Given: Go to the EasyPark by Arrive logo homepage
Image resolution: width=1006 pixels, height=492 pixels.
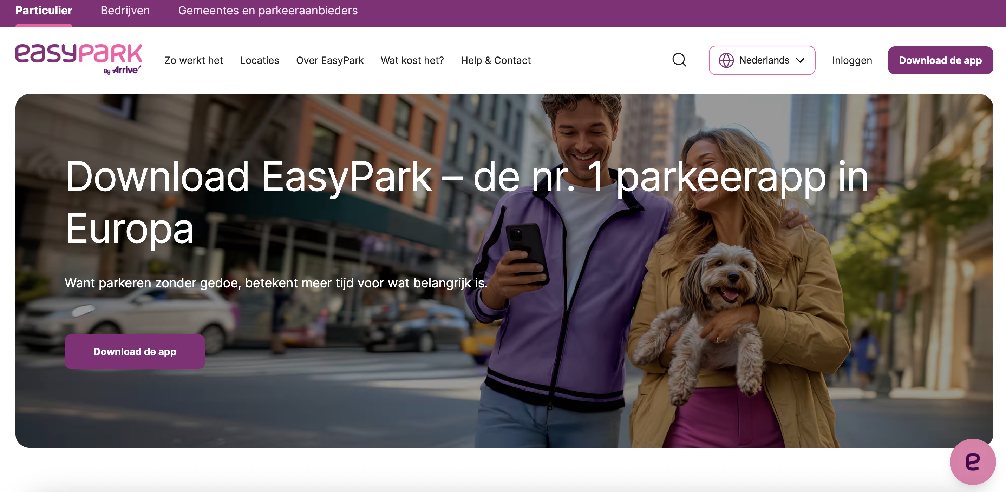Looking at the screenshot, I should 79,59.
